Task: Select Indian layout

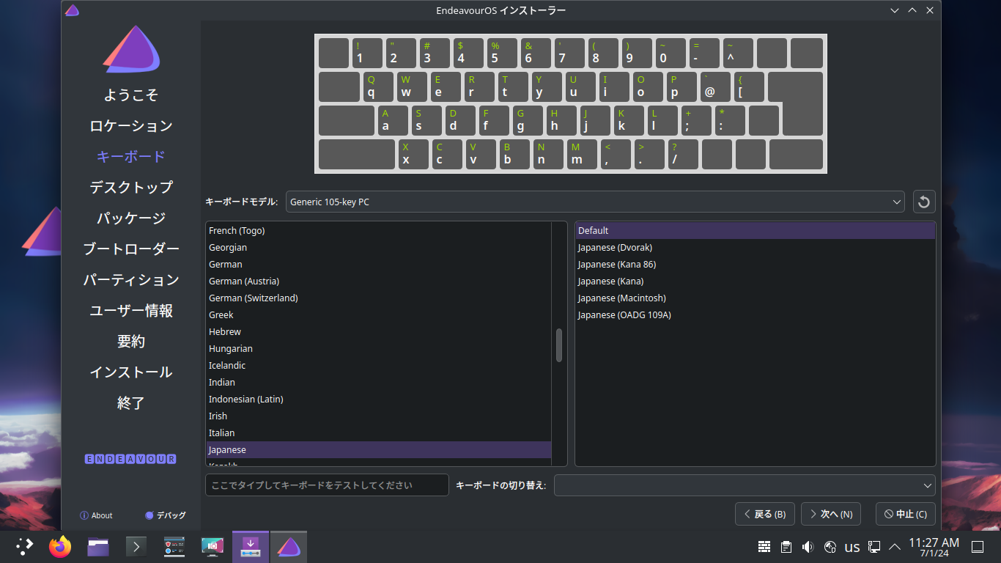Action: tap(378, 383)
